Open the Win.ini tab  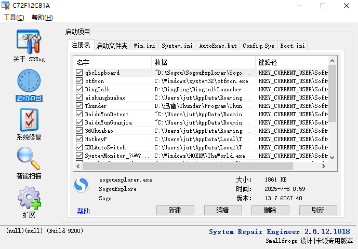(x=144, y=46)
